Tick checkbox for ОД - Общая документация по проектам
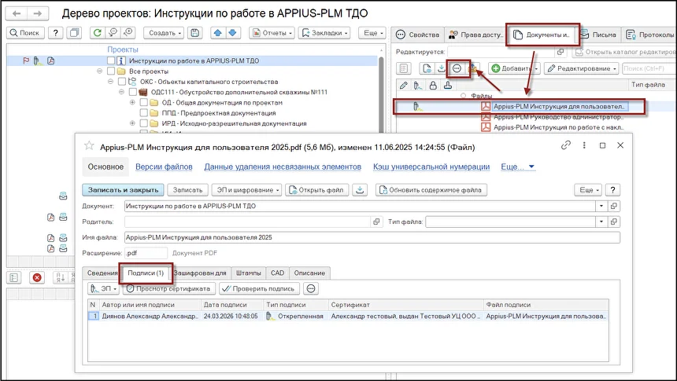Screen dimensions: 677x381 [x=144, y=103]
